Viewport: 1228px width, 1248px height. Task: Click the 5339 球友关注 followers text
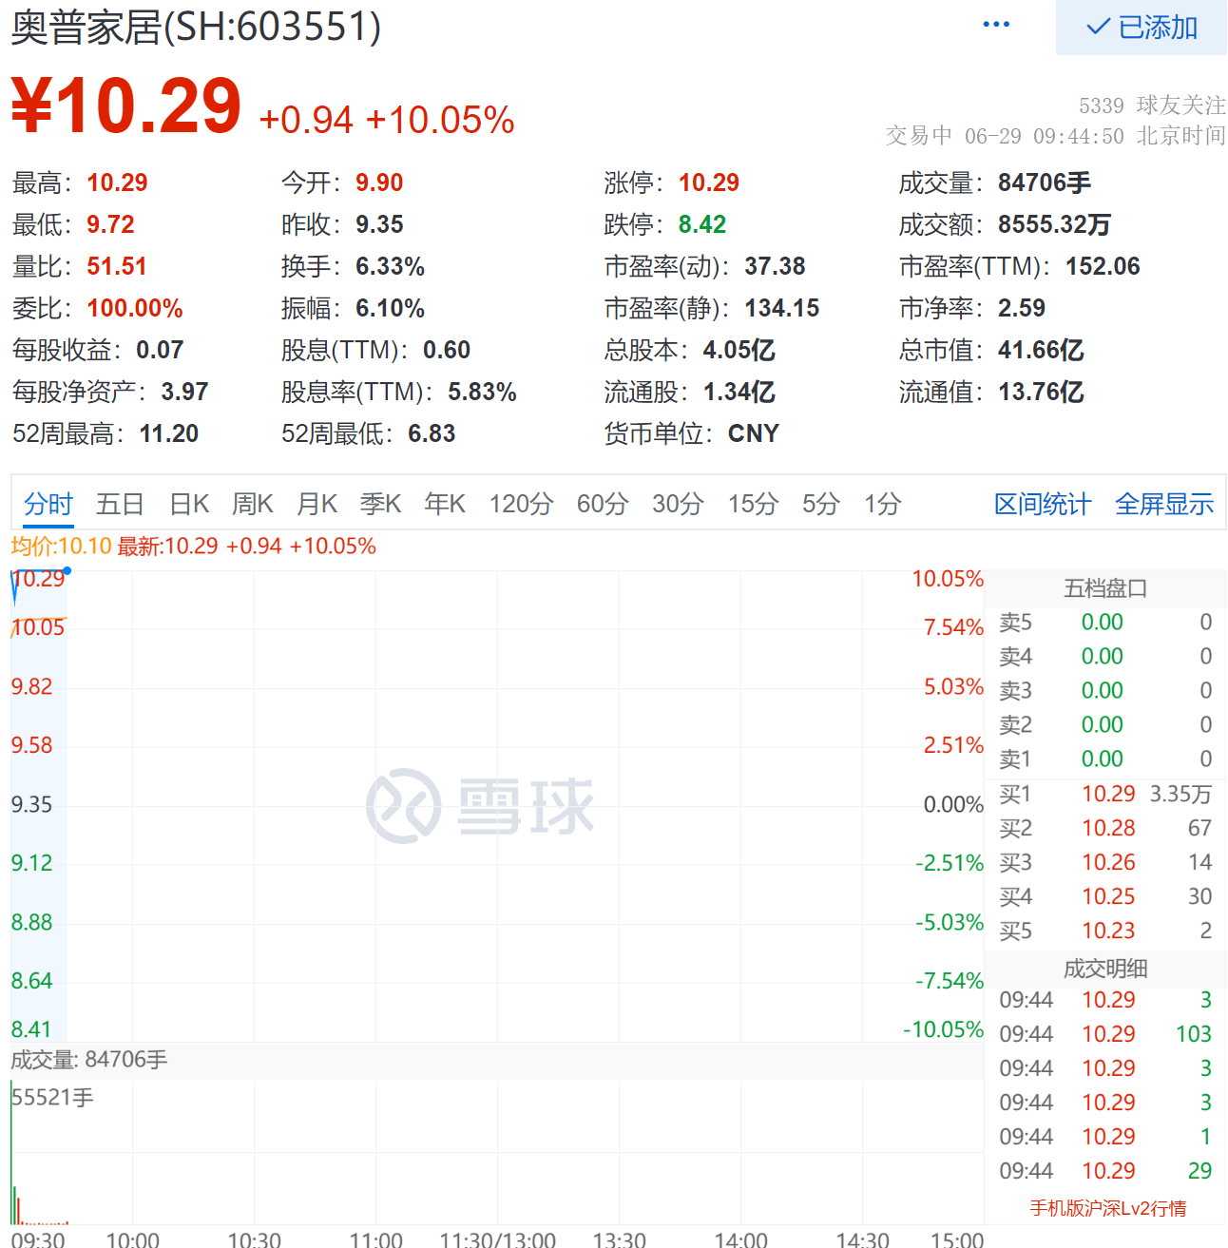pos(1152,105)
